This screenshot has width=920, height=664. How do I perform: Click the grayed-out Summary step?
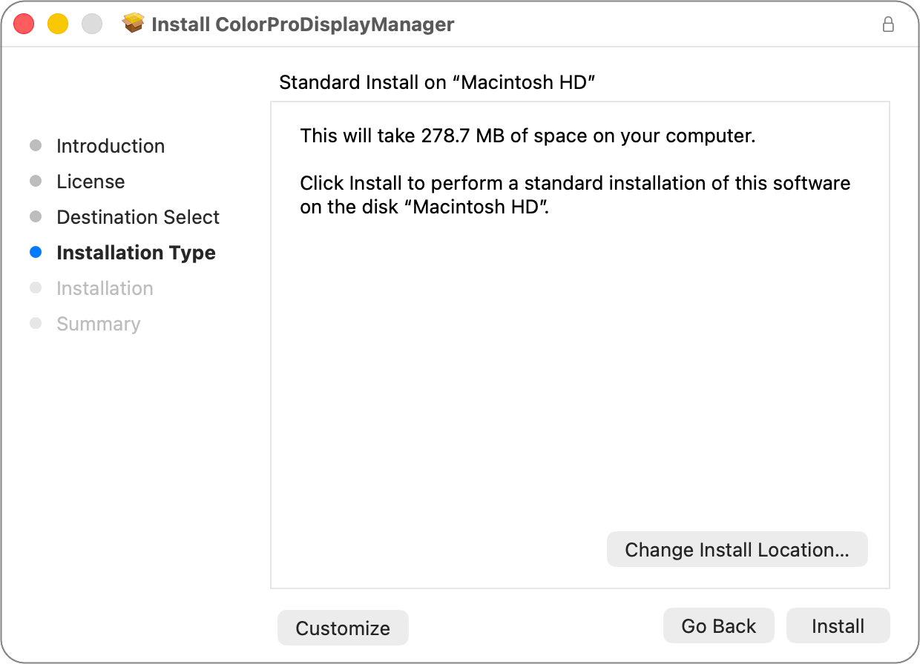pos(98,323)
